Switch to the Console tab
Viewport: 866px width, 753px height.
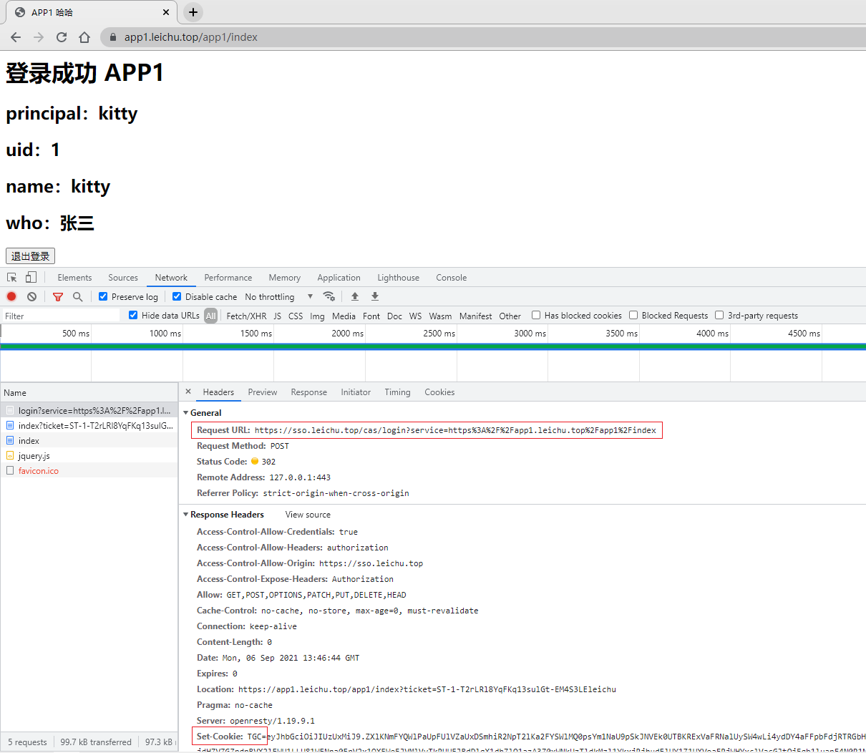point(451,278)
